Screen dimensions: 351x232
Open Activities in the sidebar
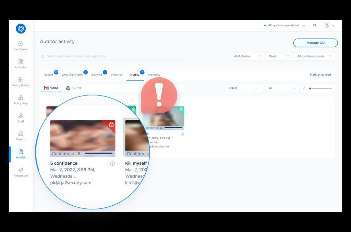[x=21, y=64]
